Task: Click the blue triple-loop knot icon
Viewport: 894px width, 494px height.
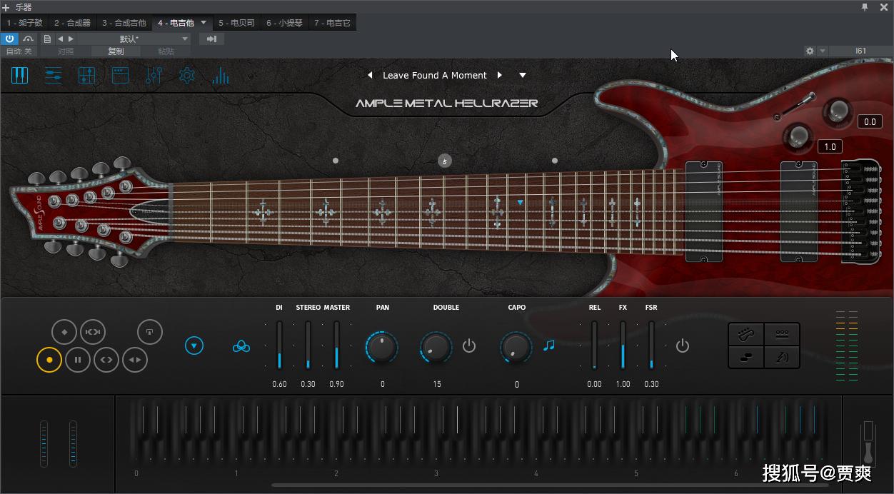Action: [x=241, y=346]
